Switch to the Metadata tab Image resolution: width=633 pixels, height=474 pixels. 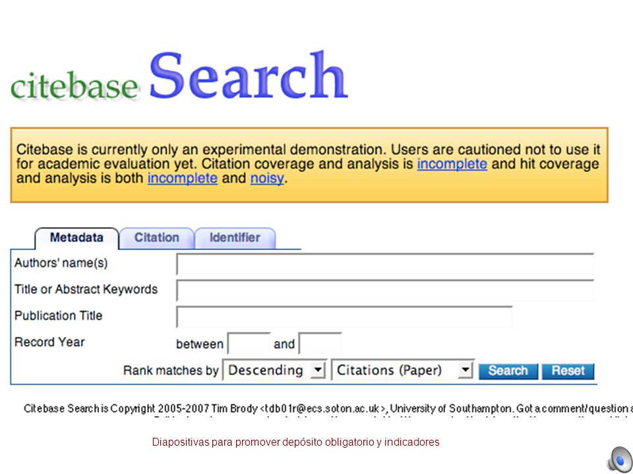[x=76, y=238]
